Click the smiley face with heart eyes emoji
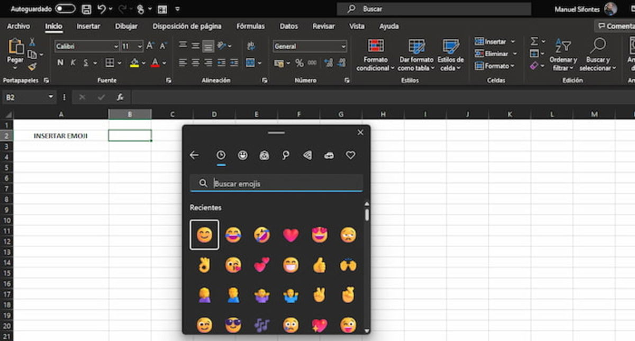The width and height of the screenshot is (635, 341). click(320, 235)
